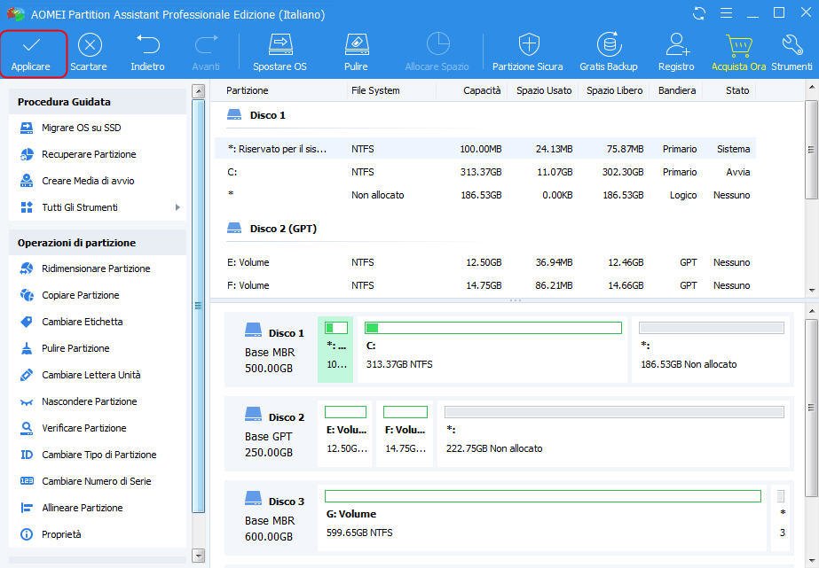Screen dimensions: 819x568
Task: Click the refresh icon in title bar
Action: (699, 13)
